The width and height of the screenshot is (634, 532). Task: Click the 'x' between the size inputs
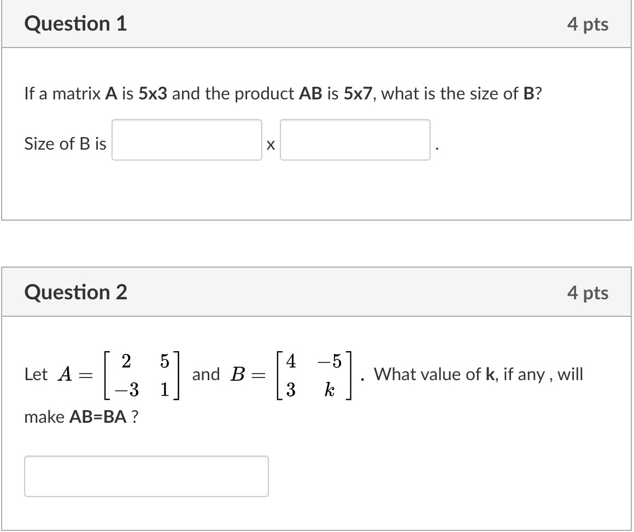click(x=271, y=145)
